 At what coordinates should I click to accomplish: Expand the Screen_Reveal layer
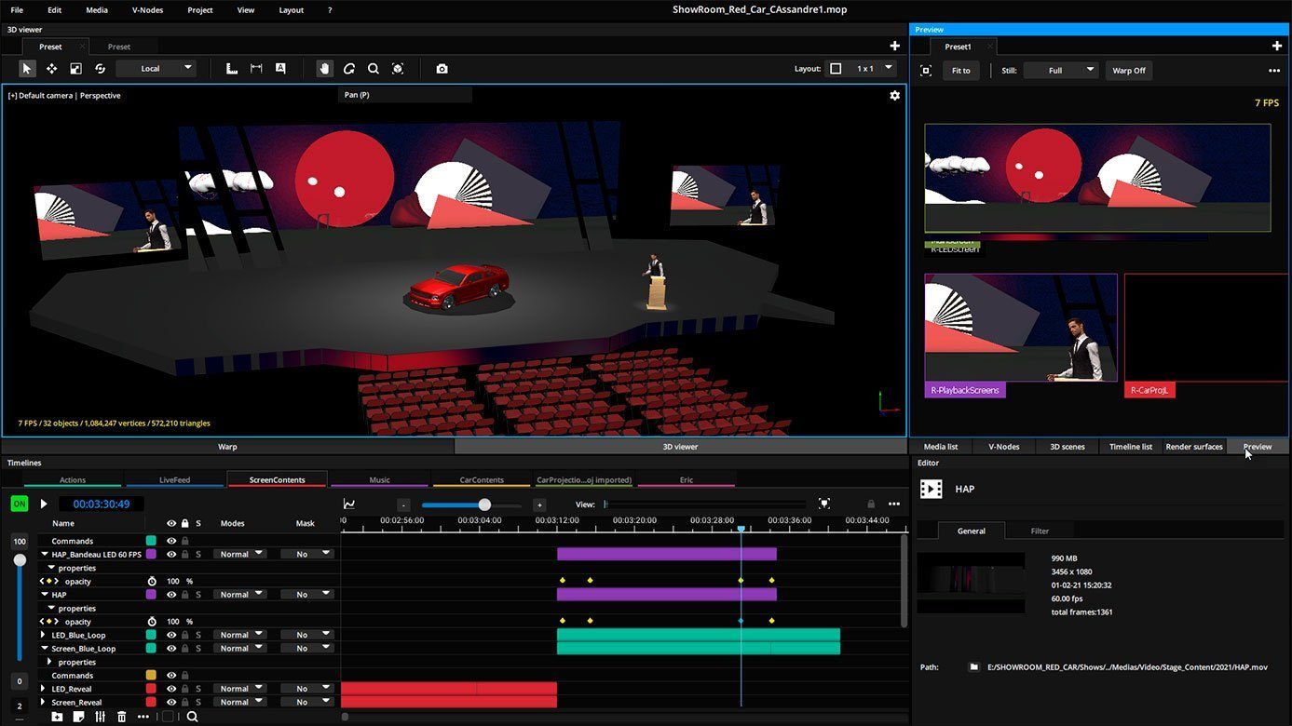pos(44,702)
